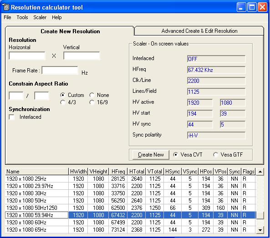
Task: Enable the Interlaced synchronization checkbox
Action: 12,117
